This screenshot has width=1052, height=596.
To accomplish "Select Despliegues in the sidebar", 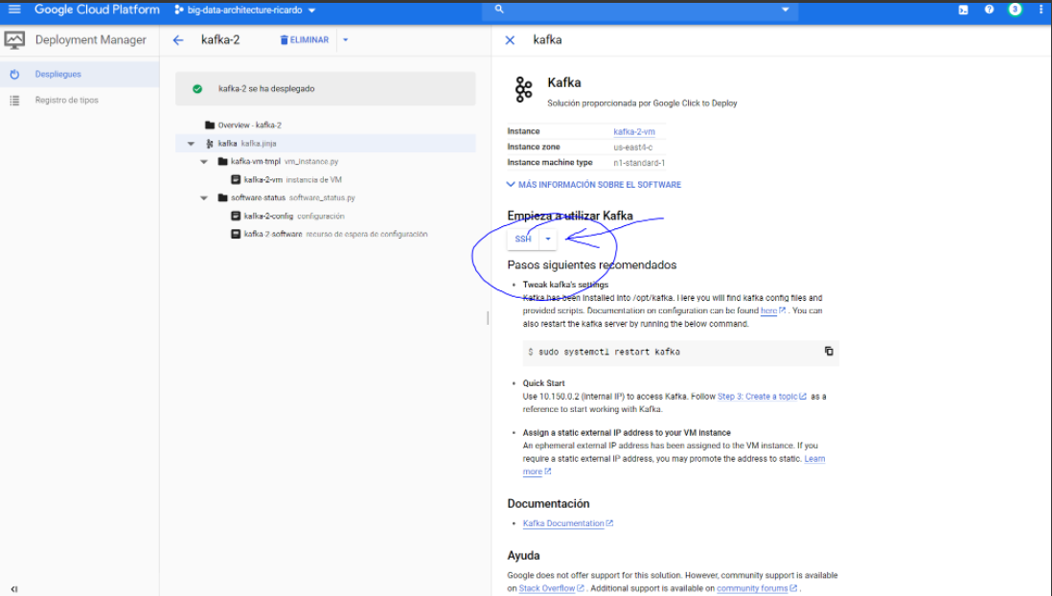I will [57, 74].
